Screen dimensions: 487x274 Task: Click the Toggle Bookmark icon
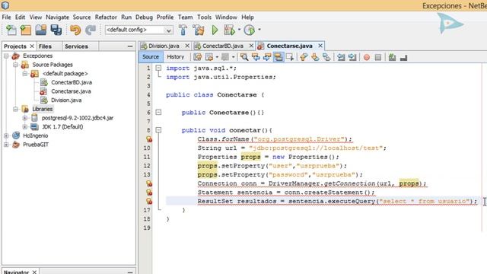[x=326, y=57]
